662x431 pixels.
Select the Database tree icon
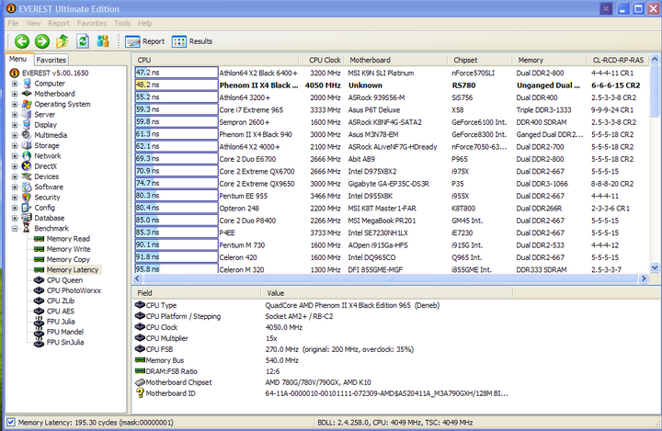pos(27,218)
